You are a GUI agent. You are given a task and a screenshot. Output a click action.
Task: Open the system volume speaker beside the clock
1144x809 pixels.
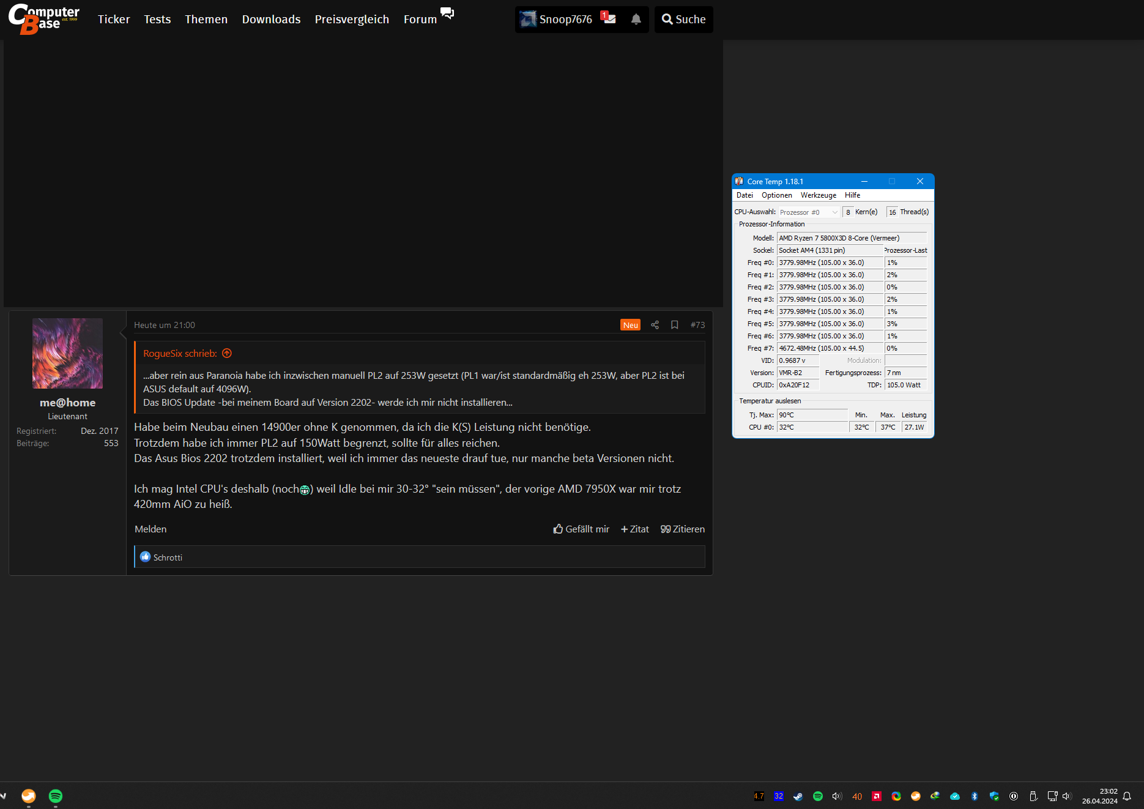[x=1067, y=796]
